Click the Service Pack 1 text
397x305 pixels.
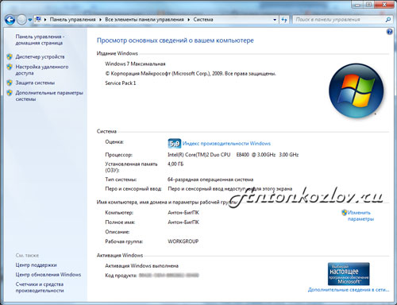tap(121, 83)
